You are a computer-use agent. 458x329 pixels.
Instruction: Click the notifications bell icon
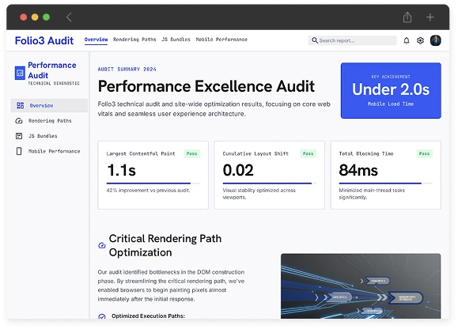407,40
